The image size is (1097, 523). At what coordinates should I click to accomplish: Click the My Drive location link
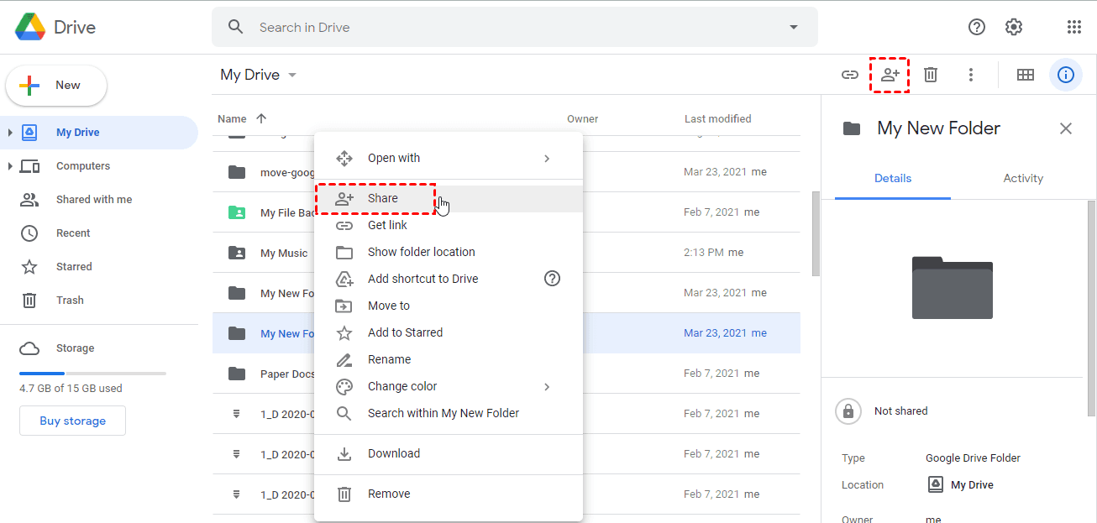tap(961, 485)
